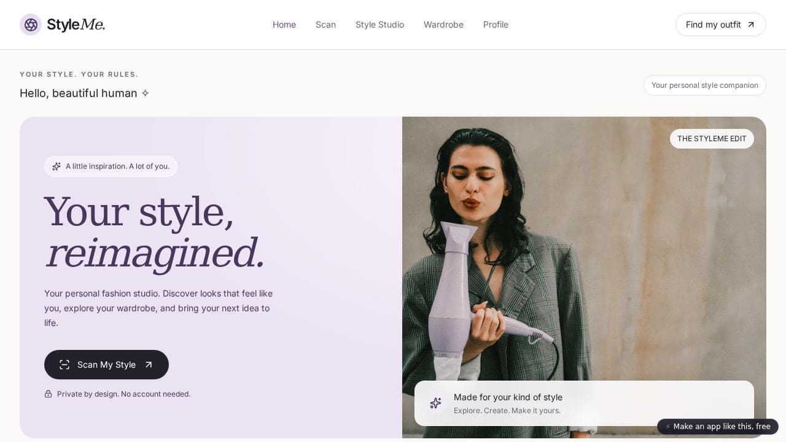Open Style Studio in the navigation
Image resolution: width=786 pixels, height=442 pixels.
[379, 25]
